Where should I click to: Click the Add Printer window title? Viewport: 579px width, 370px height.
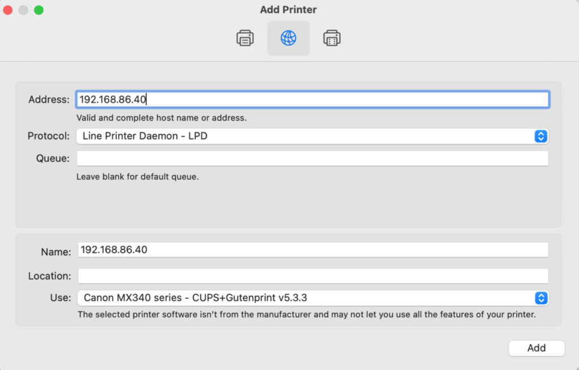(288, 10)
